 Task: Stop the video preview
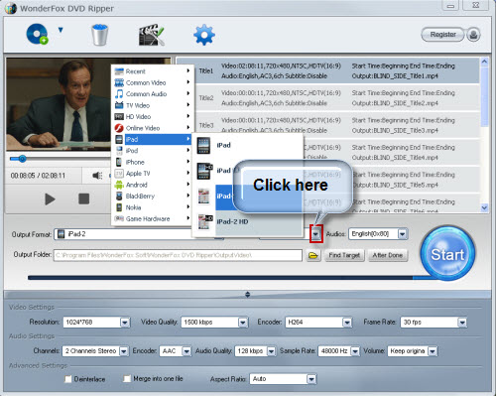click(x=83, y=198)
